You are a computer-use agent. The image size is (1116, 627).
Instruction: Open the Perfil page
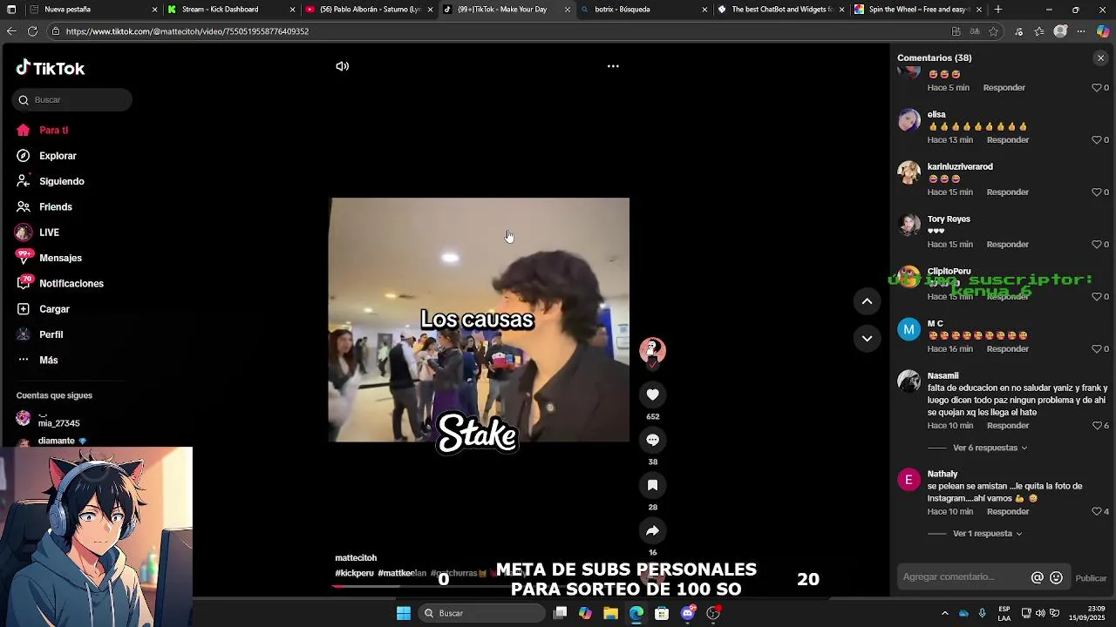pos(51,334)
